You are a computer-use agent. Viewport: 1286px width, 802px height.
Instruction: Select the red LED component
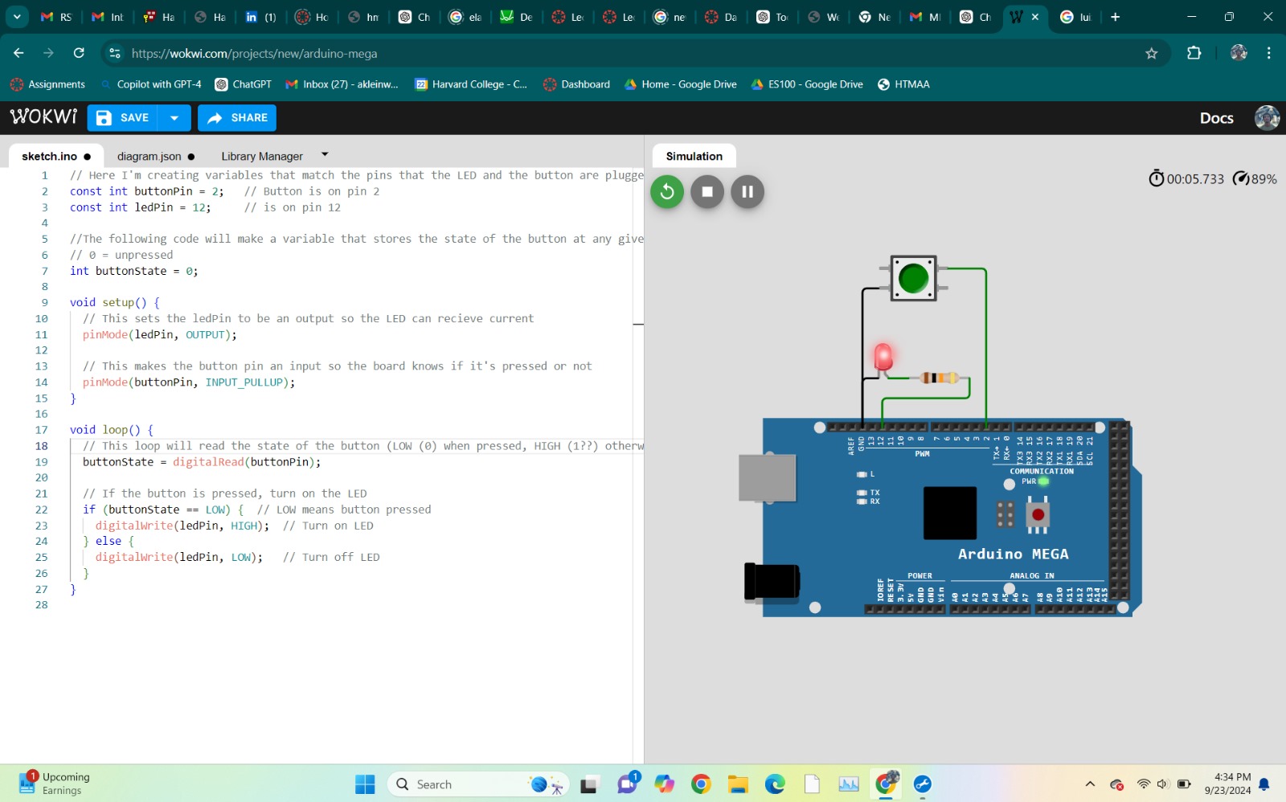(x=883, y=356)
